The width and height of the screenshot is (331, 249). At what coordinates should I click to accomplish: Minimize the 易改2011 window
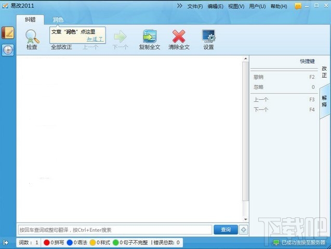click(x=307, y=6)
